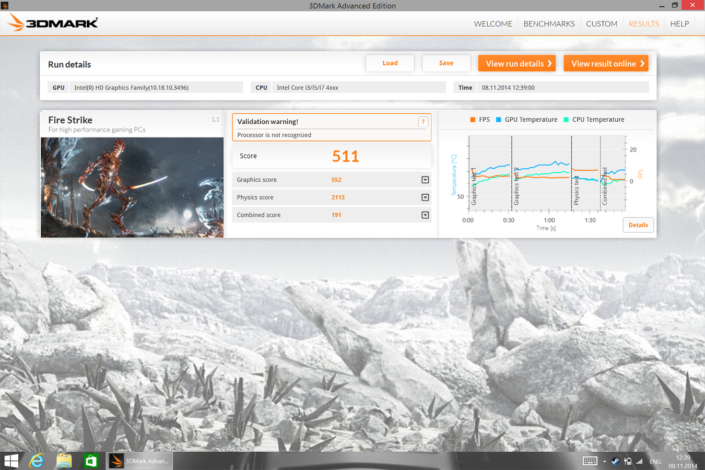
Task: Click the GPU Temperature blue legend swatch
Action: click(x=498, y=120)
